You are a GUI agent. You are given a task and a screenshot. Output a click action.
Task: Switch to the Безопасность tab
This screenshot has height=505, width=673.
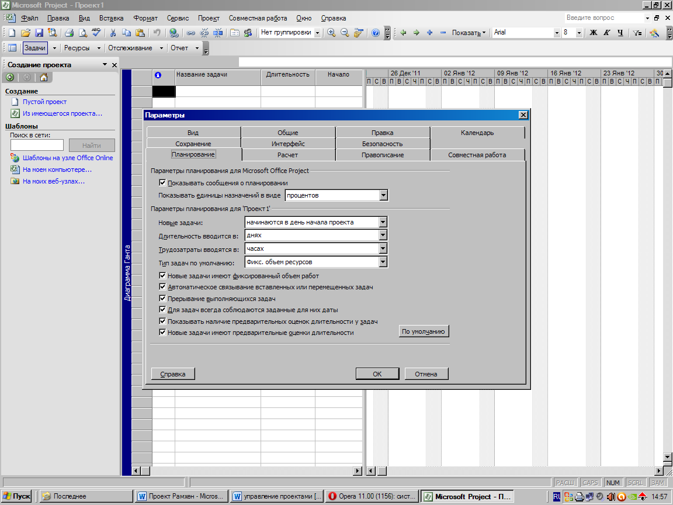pos(383,144)
